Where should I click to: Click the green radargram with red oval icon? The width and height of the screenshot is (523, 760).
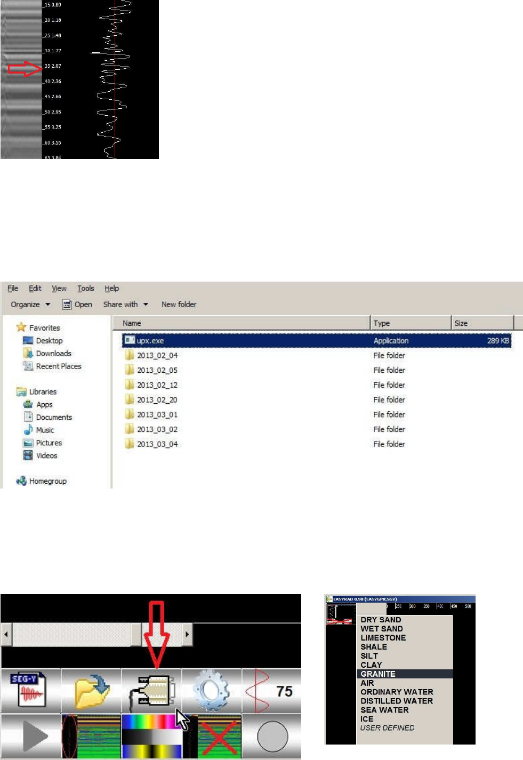pos(91,736)
